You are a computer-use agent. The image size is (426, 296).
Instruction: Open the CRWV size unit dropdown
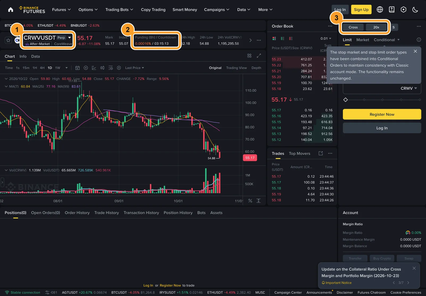[409, 88]
